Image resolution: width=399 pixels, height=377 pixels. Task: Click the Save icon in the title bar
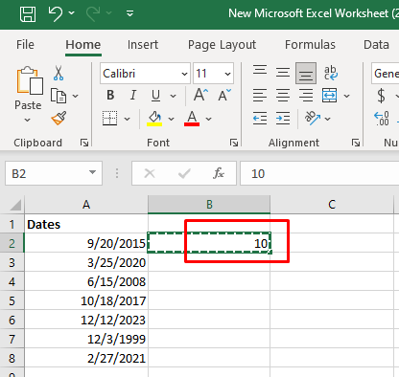28,14
